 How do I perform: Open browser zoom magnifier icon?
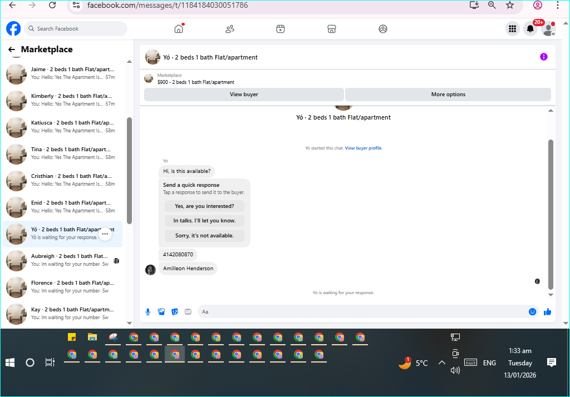tap(492, 5)
